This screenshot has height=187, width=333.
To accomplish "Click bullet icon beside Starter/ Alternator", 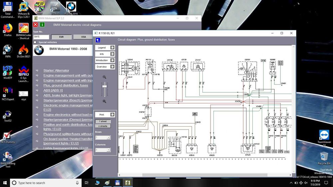I will tap(37, 70).
